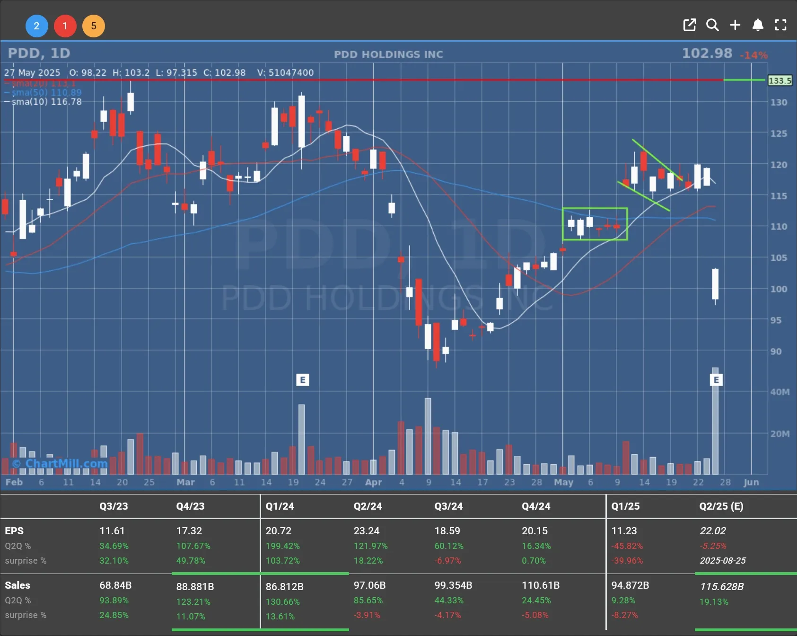
Task: Click the PDD HOLDINGS INC title
Action: pos(389,54)
